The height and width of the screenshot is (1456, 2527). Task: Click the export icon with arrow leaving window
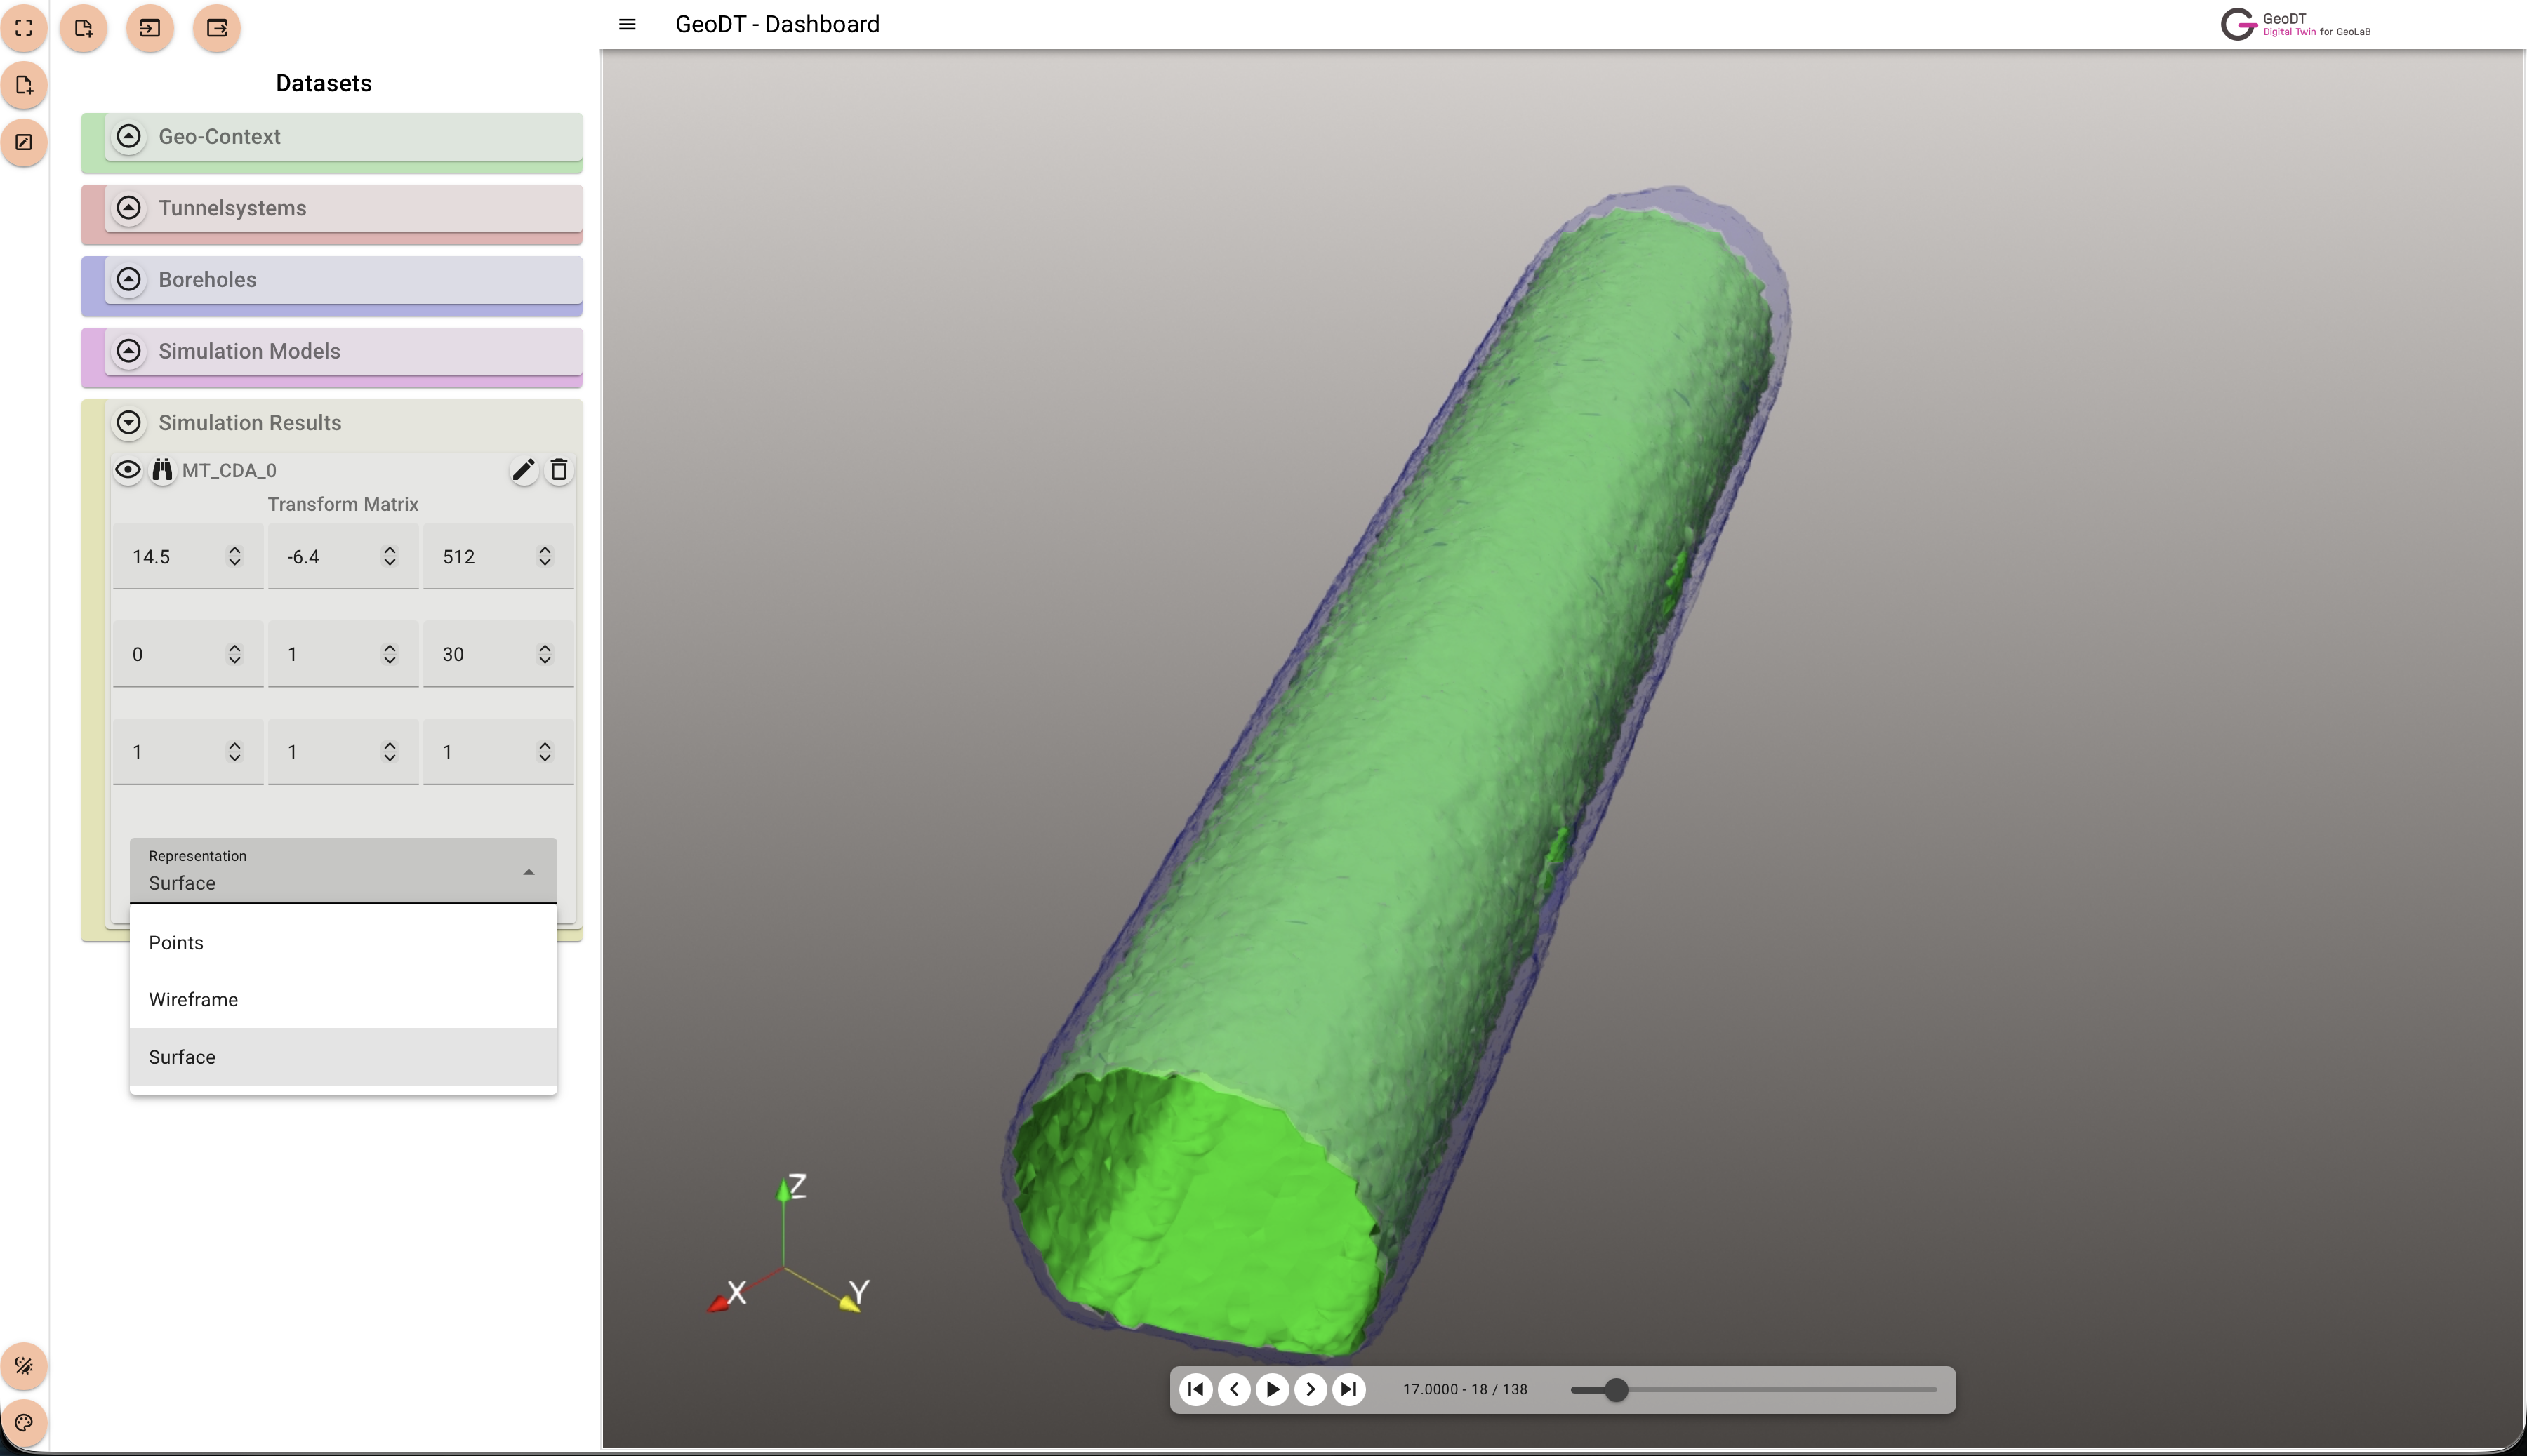pyautogui.click(x=217, y=28)
